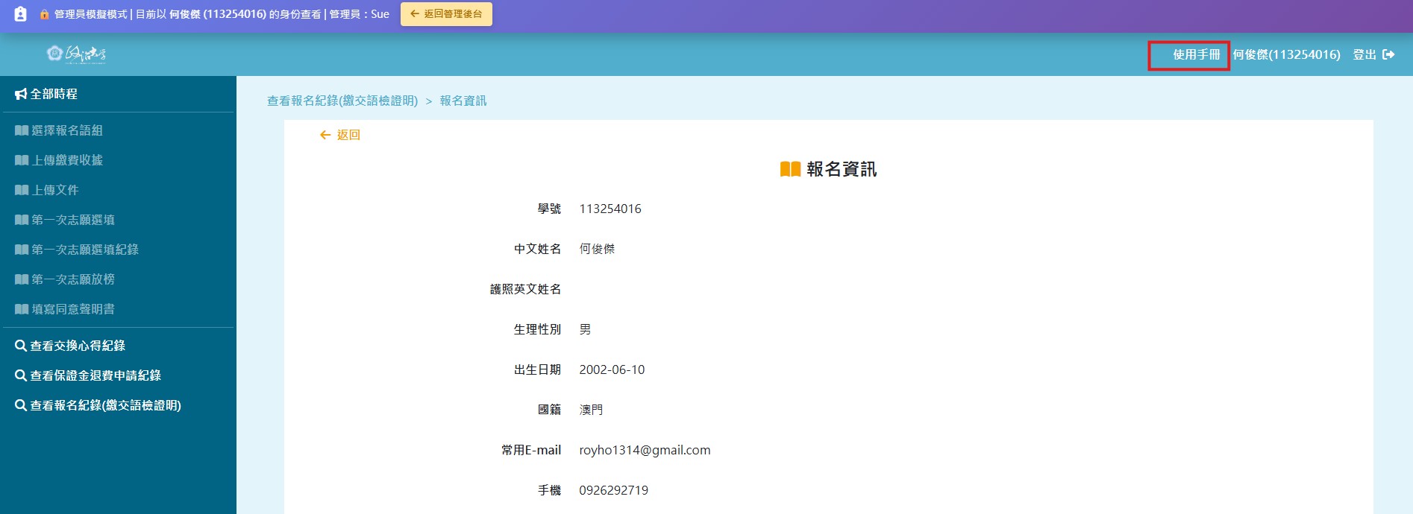Click the admin impersonation badge icon
Viewport: 1413px width, 514px height.
point(20,14)
